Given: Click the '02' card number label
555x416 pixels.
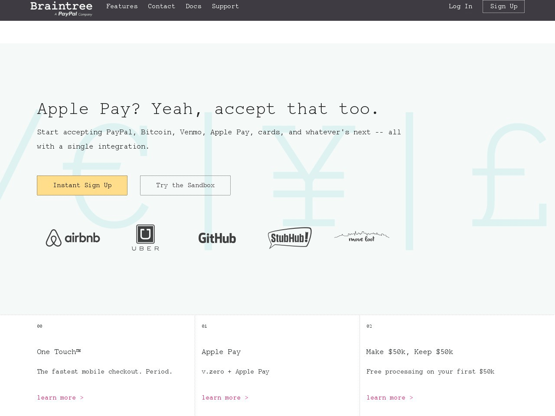Looking at the screenshot, I should click(369, 326).
